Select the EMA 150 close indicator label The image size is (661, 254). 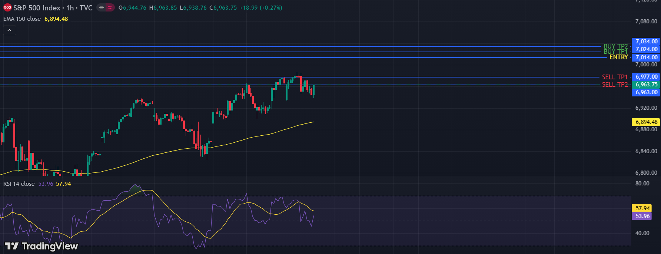pyautogui.click(x=22, y=19)
